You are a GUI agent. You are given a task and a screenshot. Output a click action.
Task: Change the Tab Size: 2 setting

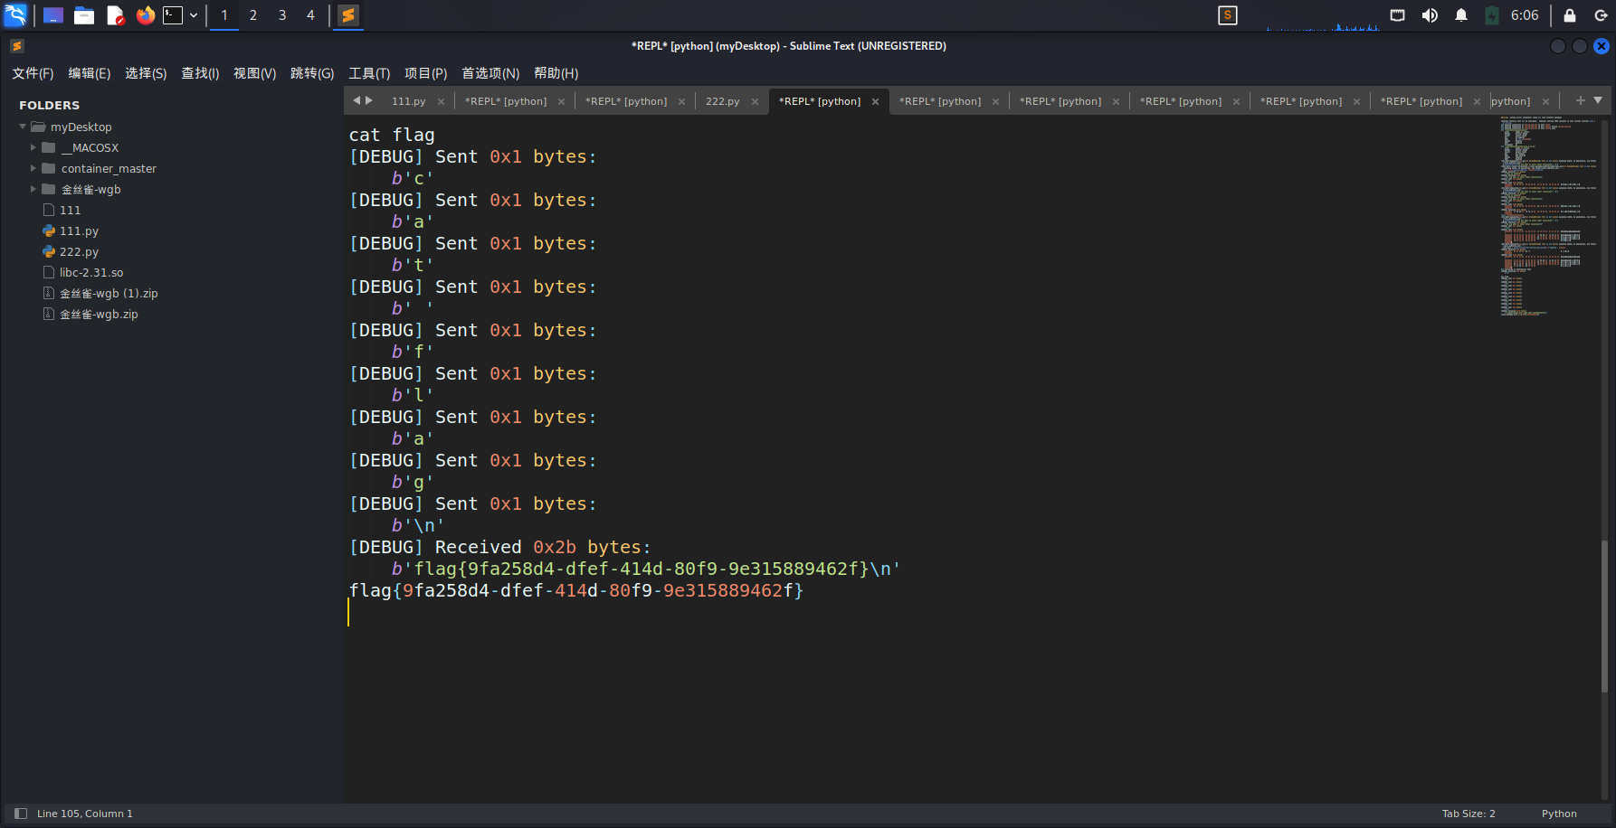pyautogui.click(x=1468, y=814)
